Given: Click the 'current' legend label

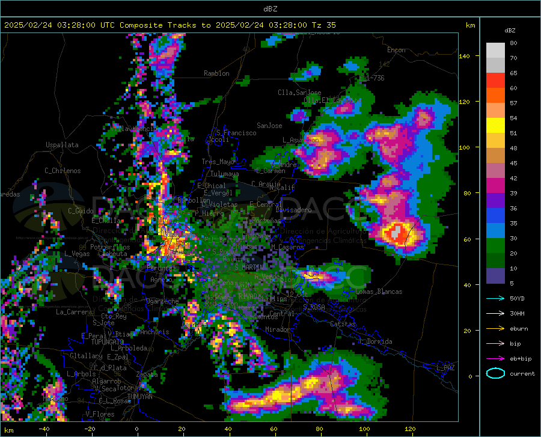Looking at the screenshot, I should [x=522, y=373].
